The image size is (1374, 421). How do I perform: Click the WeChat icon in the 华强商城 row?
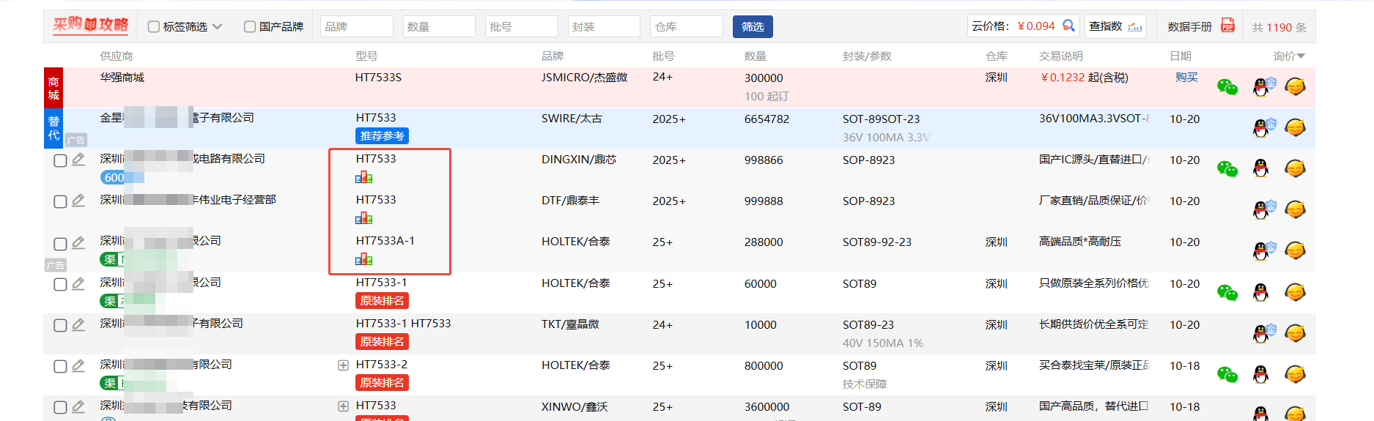pos(1227,87)
